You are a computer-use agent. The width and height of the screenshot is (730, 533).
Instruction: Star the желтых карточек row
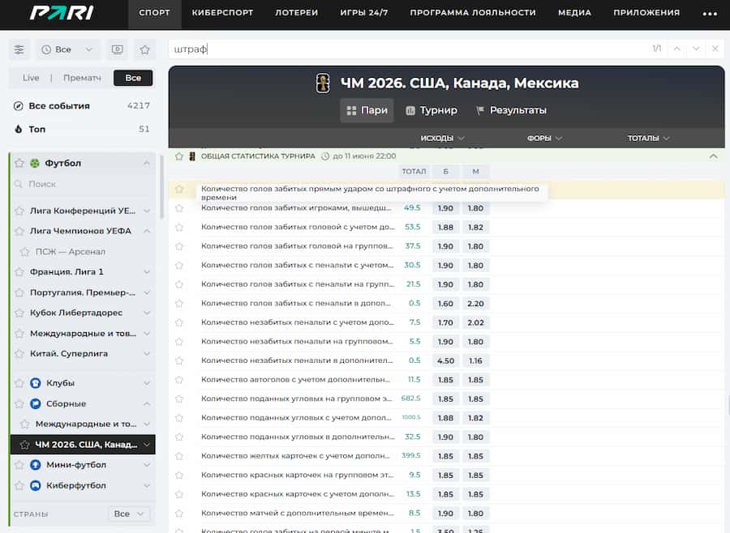pos(179,456)
